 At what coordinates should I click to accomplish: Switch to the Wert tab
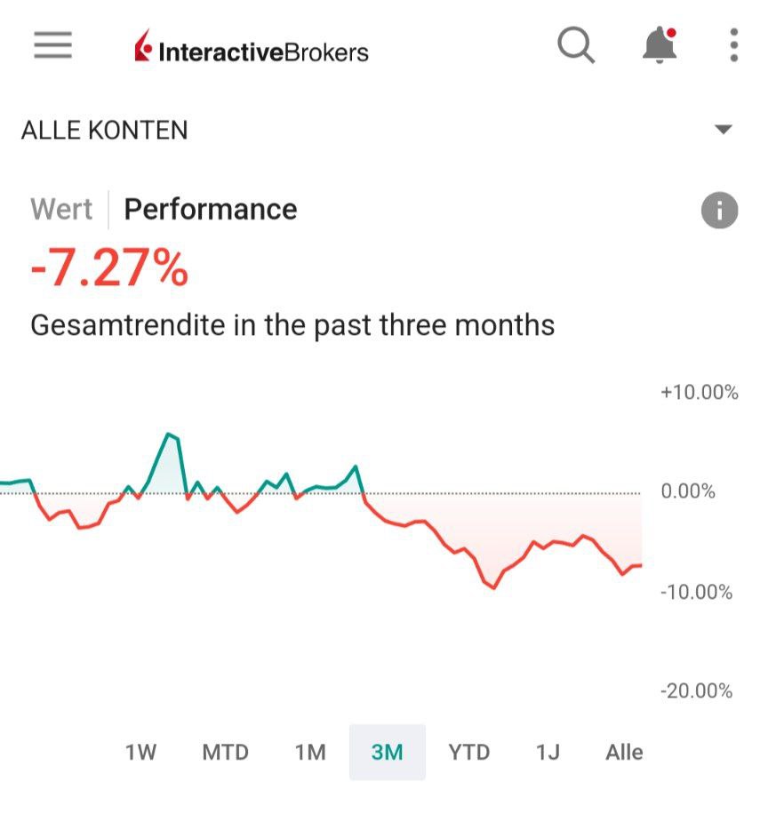coord(61,210)
